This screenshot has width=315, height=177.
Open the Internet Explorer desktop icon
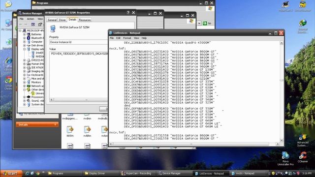8,61
